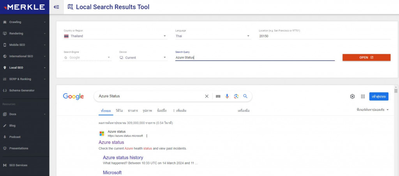Select the ทั้งหมด (All) results tab
This screenshot has height=176, width=399.
[106, 111]
